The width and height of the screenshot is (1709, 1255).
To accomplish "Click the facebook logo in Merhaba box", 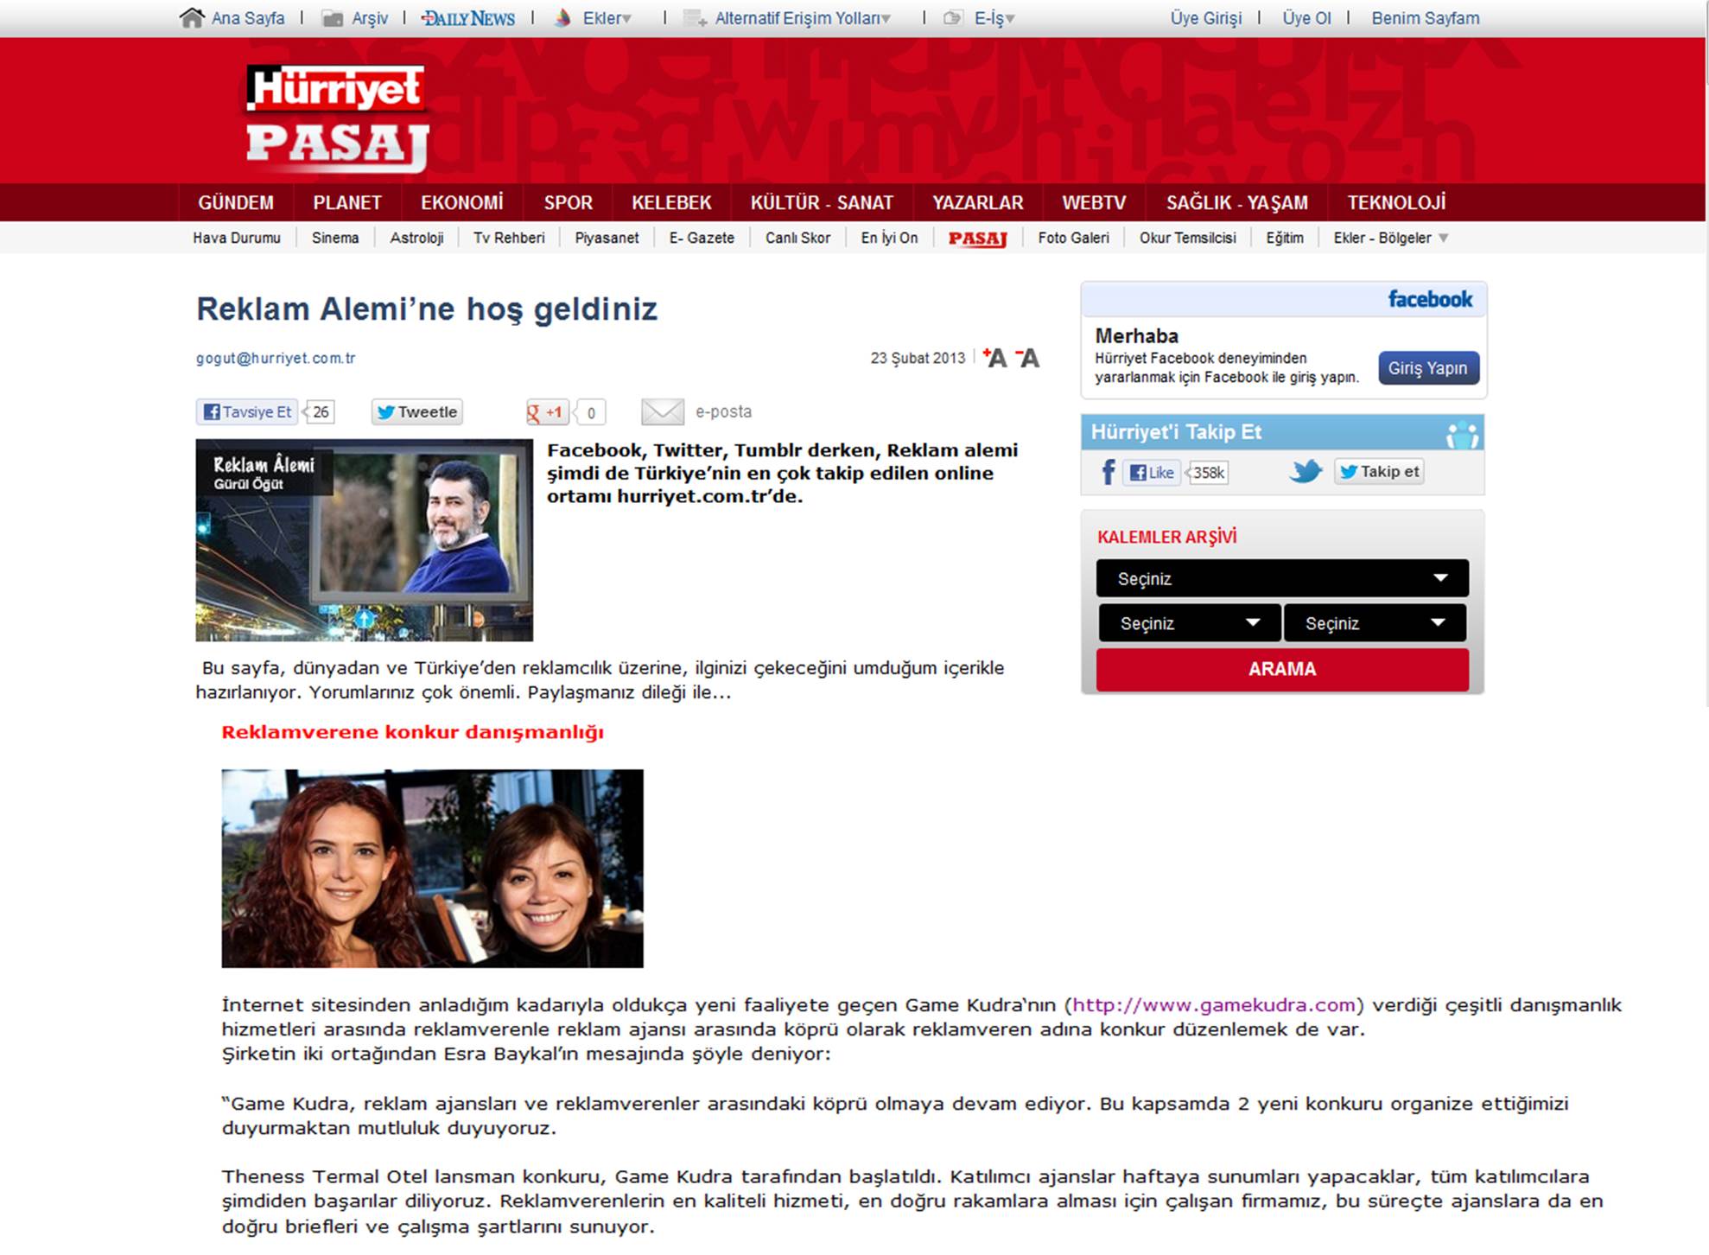I will tap(1430, 299).
